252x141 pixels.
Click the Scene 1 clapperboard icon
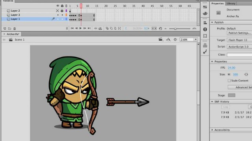[11, 40]
